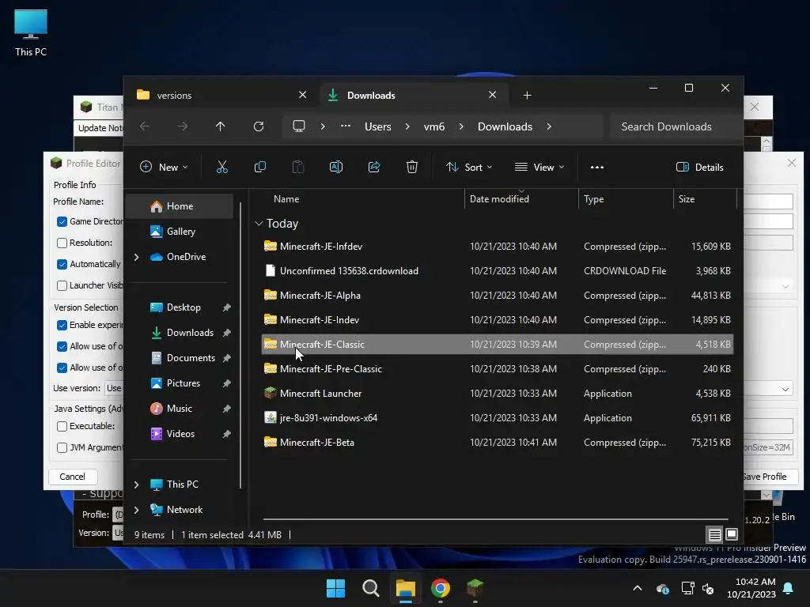Viewport: 810px width, 607px height.
Task: Expand chevron after Downloads in address bar
Action: click(549, 126)
